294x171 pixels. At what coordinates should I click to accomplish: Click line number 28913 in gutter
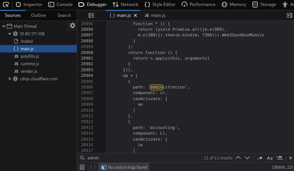87,127
